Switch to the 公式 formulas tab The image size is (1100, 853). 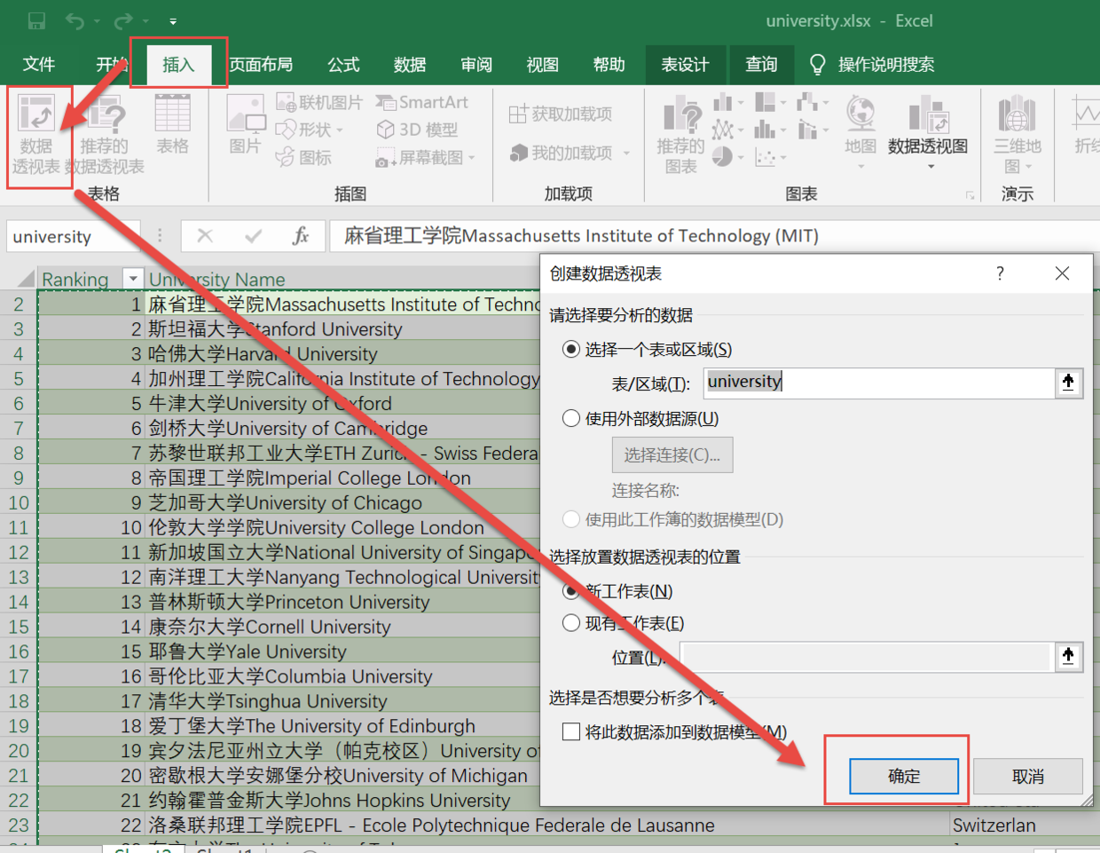click(343, 64)
